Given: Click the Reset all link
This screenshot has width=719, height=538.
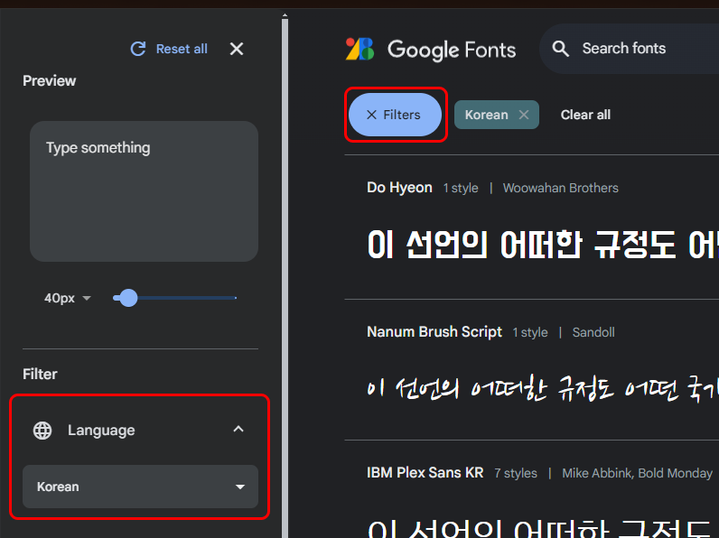Looking at the screenshot, I should 182,49.
